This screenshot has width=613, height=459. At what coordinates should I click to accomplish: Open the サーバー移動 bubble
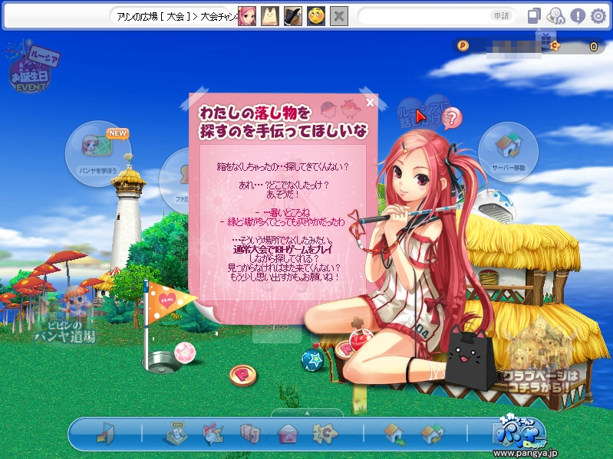[508, 152]
